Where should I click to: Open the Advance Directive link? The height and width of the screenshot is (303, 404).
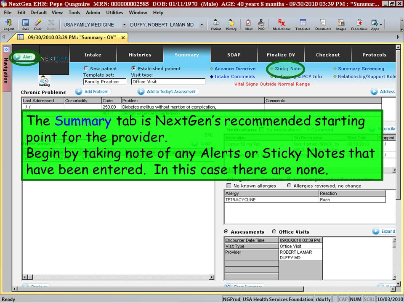coord(235,69)
